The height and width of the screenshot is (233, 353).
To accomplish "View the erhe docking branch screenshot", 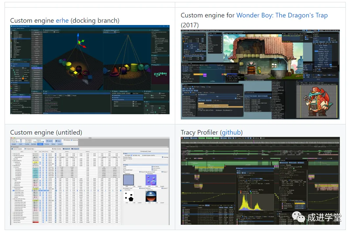I will (90, 70).
